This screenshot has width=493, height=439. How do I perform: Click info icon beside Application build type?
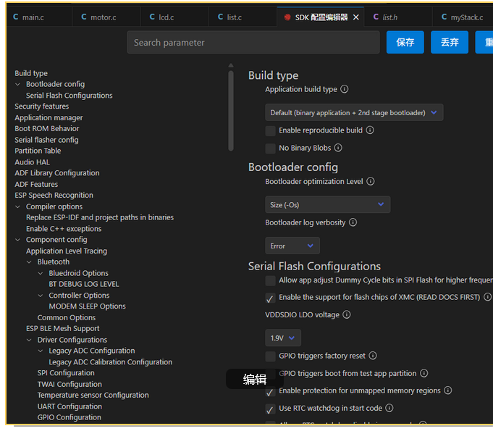pyautogui.click(x=345, y=89)
